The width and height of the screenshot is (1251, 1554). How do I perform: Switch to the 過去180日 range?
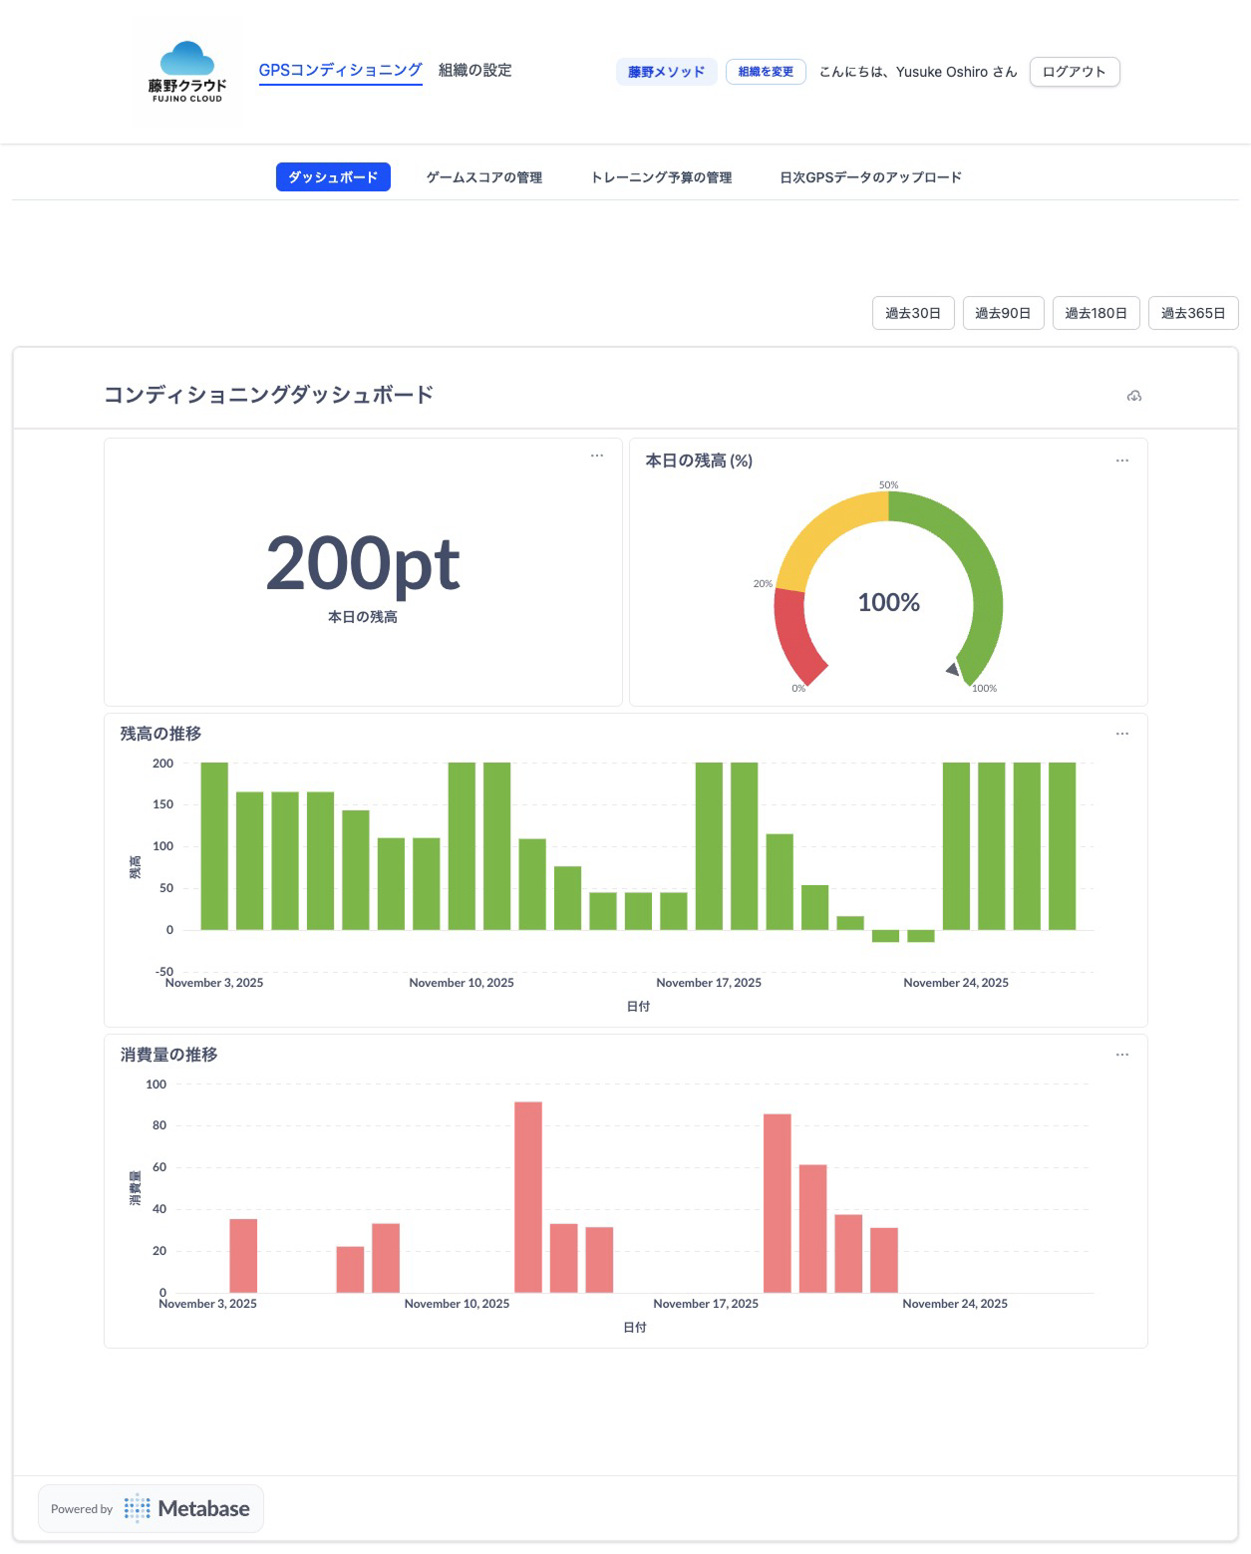(1095, 312)
